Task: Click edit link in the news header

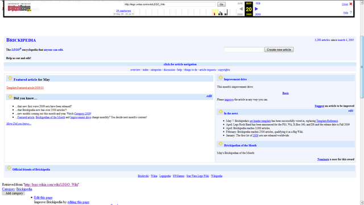Action: tap(350, 110)
